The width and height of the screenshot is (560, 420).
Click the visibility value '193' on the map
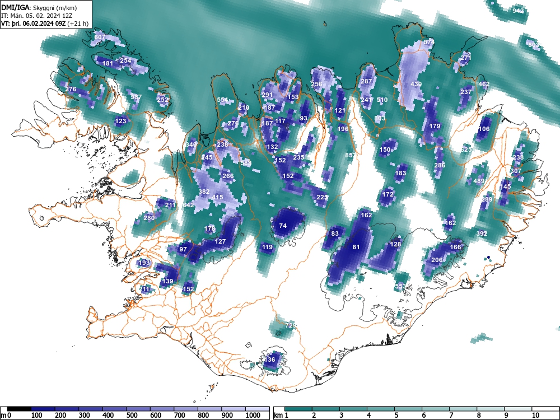coord(144,263)
